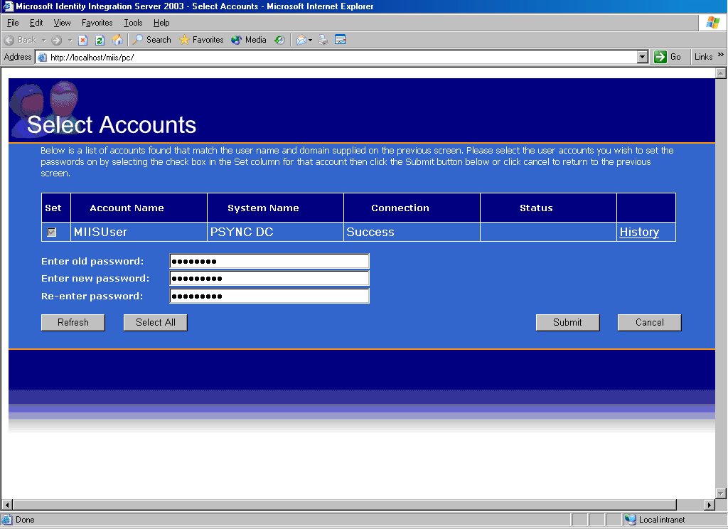Go to the Home page icon
728x529 pixels.
[x=117, y=40]
